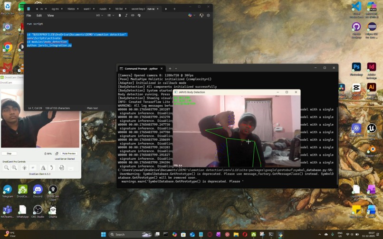Open CapCut desktop shortcut
This screenshot has width=383, height=239.
(x=356, y=90)
